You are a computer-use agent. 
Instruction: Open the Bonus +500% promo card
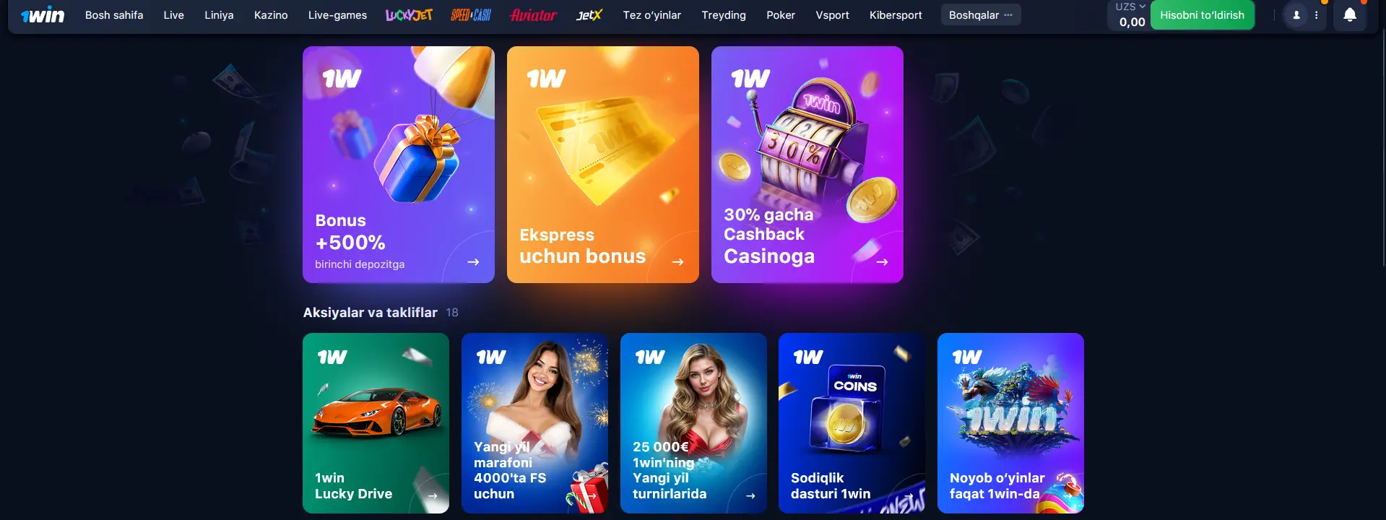tap(399, 165)
